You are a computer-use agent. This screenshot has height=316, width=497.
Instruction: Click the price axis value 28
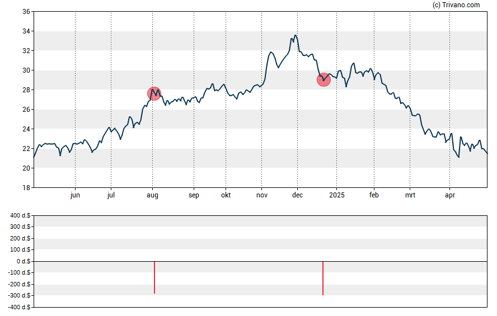pos(26,90)
